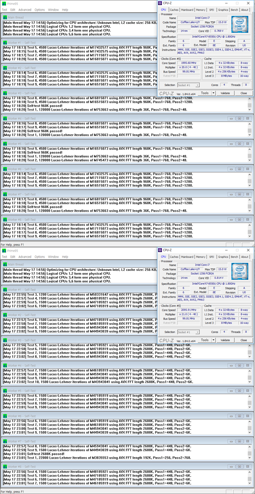Click Worker #4 icon in 960K-test Prime95 window

coord(5,119)
